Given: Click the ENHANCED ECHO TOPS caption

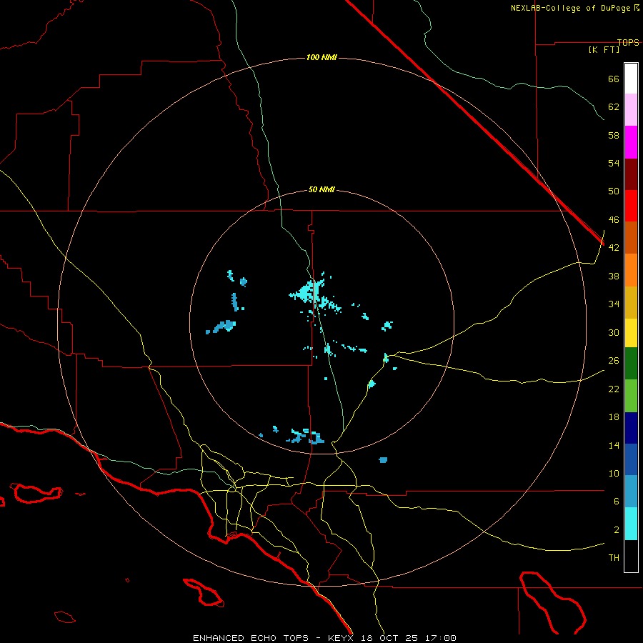Looking at the screenshot, I should coord(251,638).
